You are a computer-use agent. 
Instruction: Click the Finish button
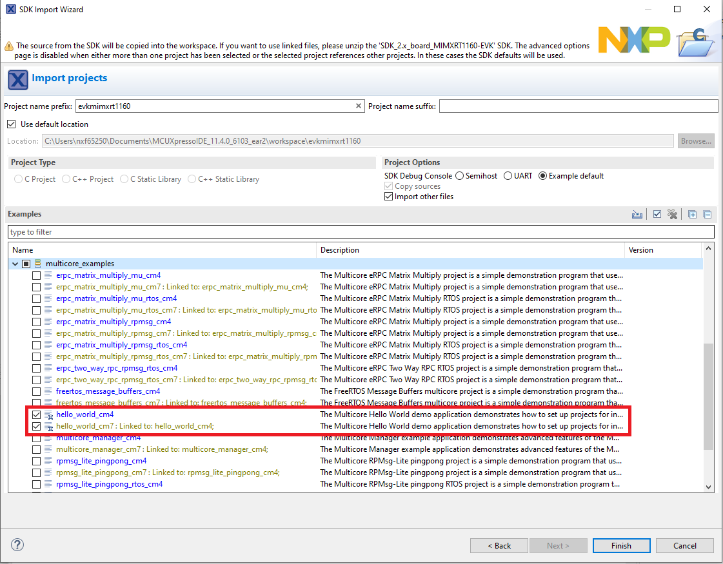click(621, 546)
